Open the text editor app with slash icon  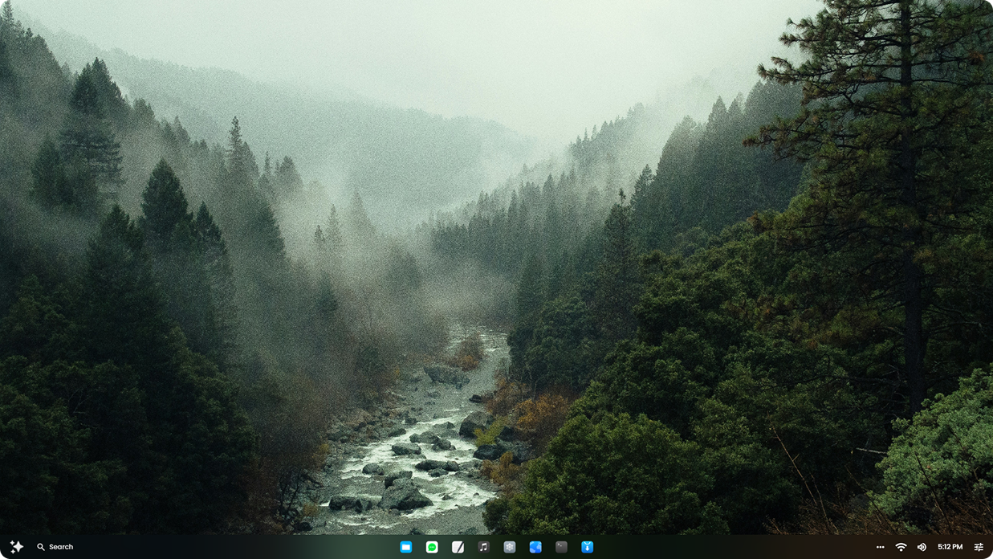(x=458, y=547)
